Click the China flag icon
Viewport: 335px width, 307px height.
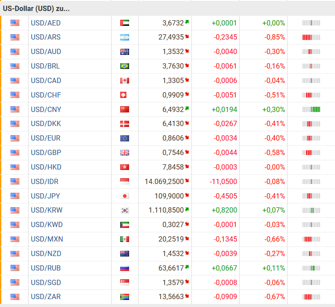pyautogui.click(x=124, y=109)
